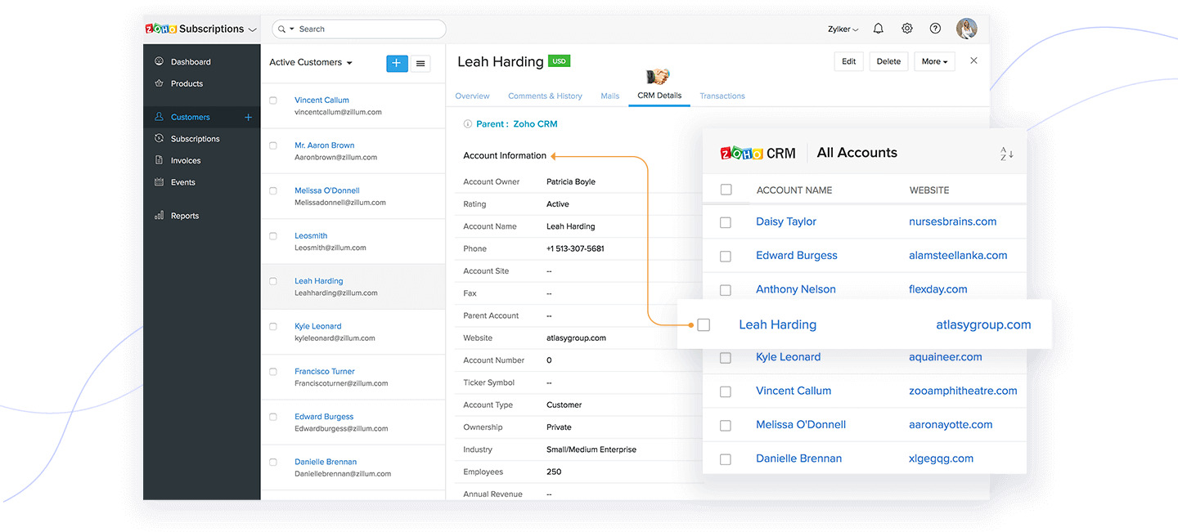The width and height of the screenshot is (1178, 532).
Task: Sort by the ACCOUNT NAME column header
Action: point(794,190)
